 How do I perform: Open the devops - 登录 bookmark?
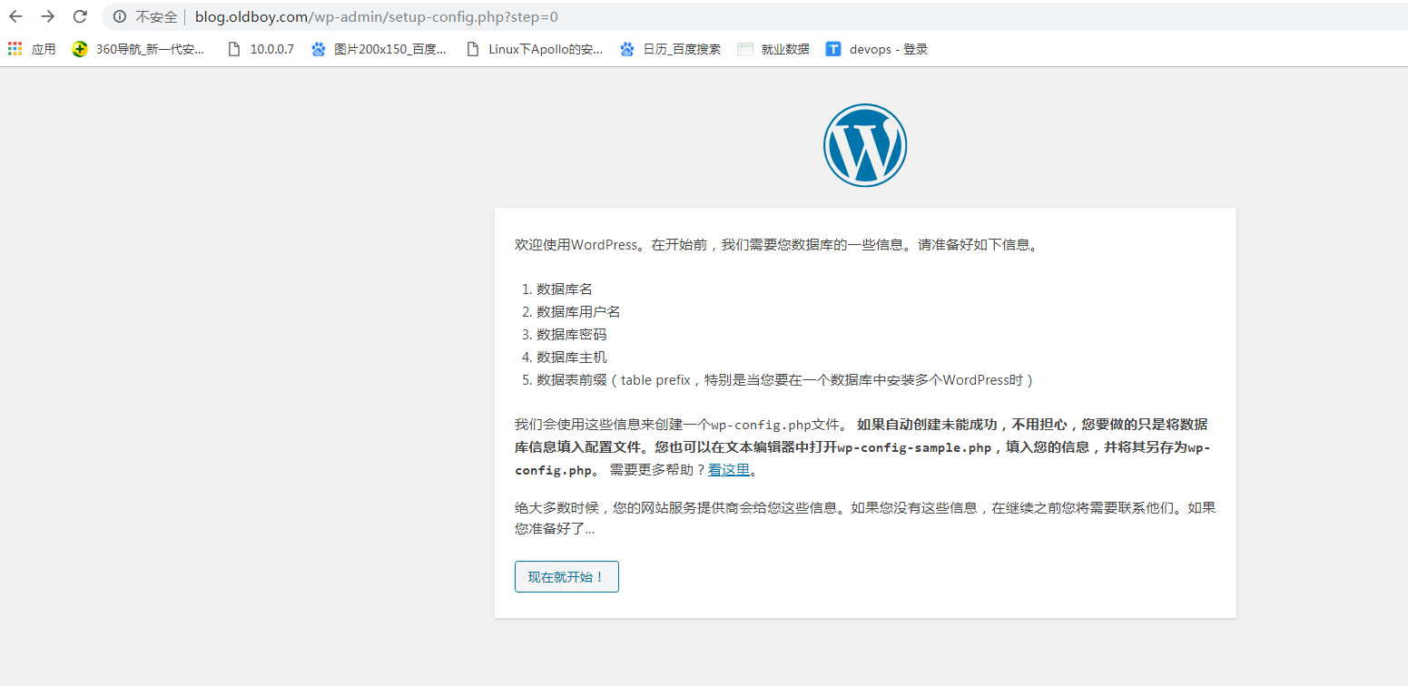point(876,49)
